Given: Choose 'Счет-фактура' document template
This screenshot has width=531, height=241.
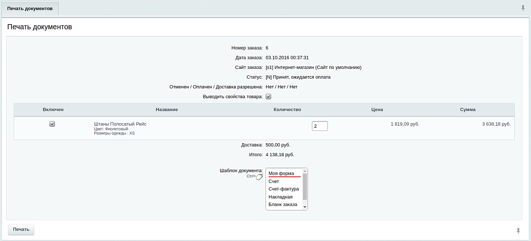Looking at the screenshot, I should tap(284, 189).
